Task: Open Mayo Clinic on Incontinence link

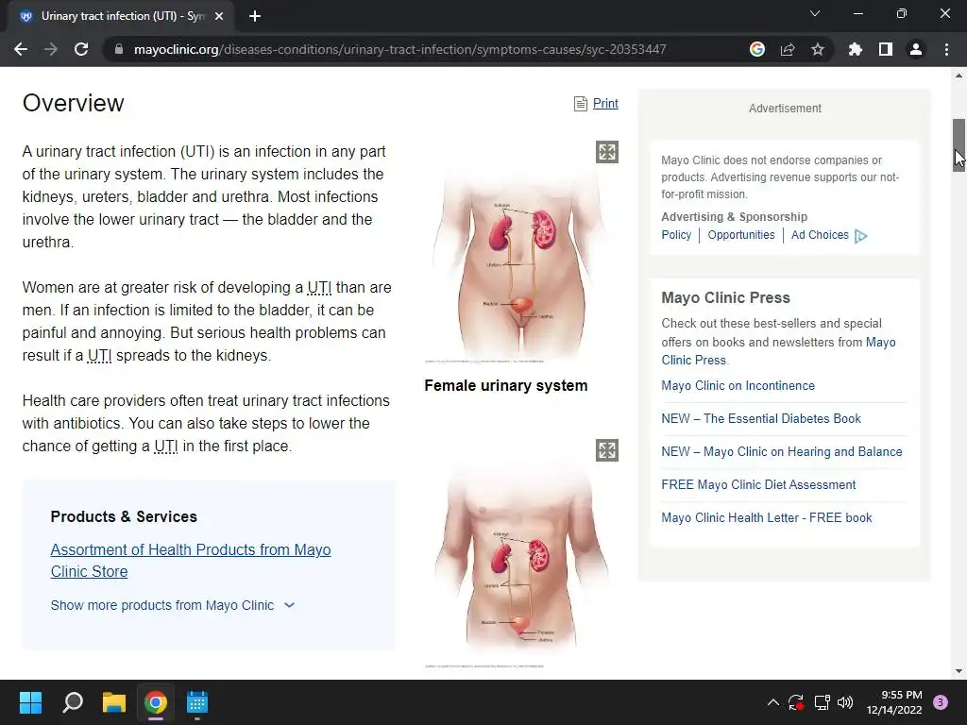Action: [x=738, y=386]
